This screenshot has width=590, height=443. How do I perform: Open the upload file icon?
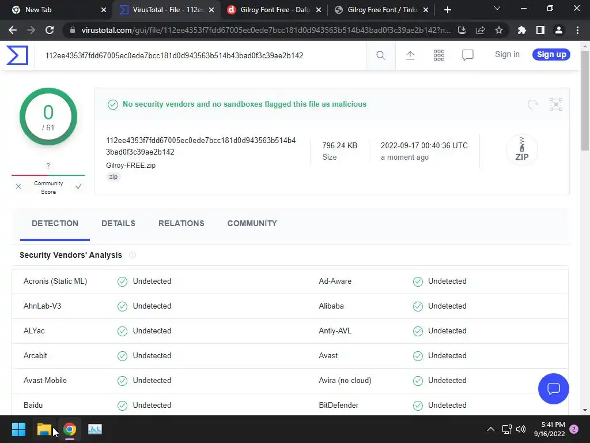pos(410,55)
